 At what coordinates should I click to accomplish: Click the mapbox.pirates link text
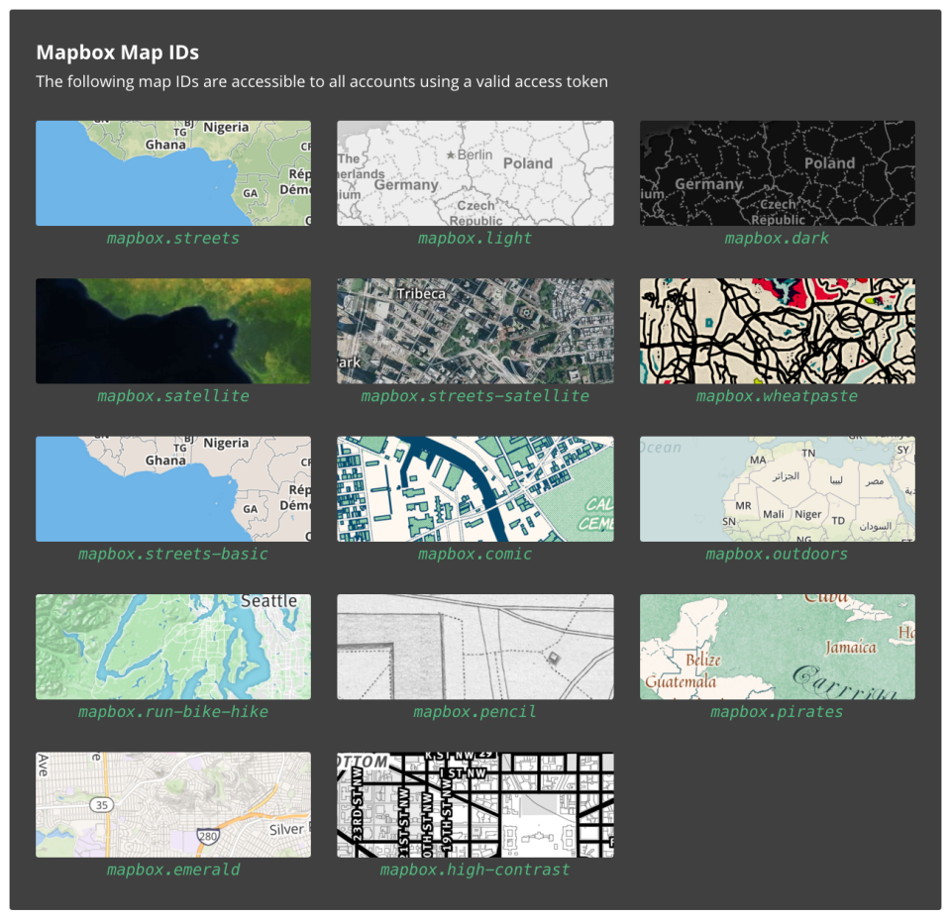[778, 711]
